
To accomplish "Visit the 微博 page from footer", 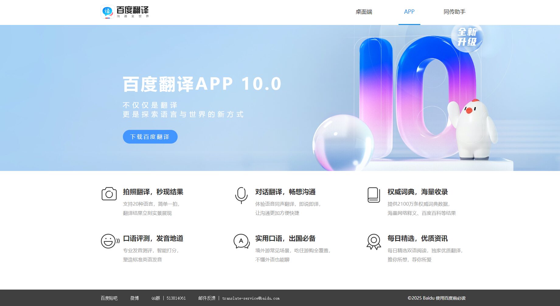I will click(x=134, y=298).
